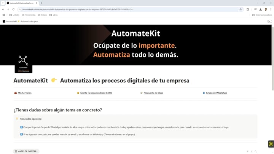274x154 pixels.
Task: Click the AutomateKit breadcrumb in Notion header
Action: point(21,21)
